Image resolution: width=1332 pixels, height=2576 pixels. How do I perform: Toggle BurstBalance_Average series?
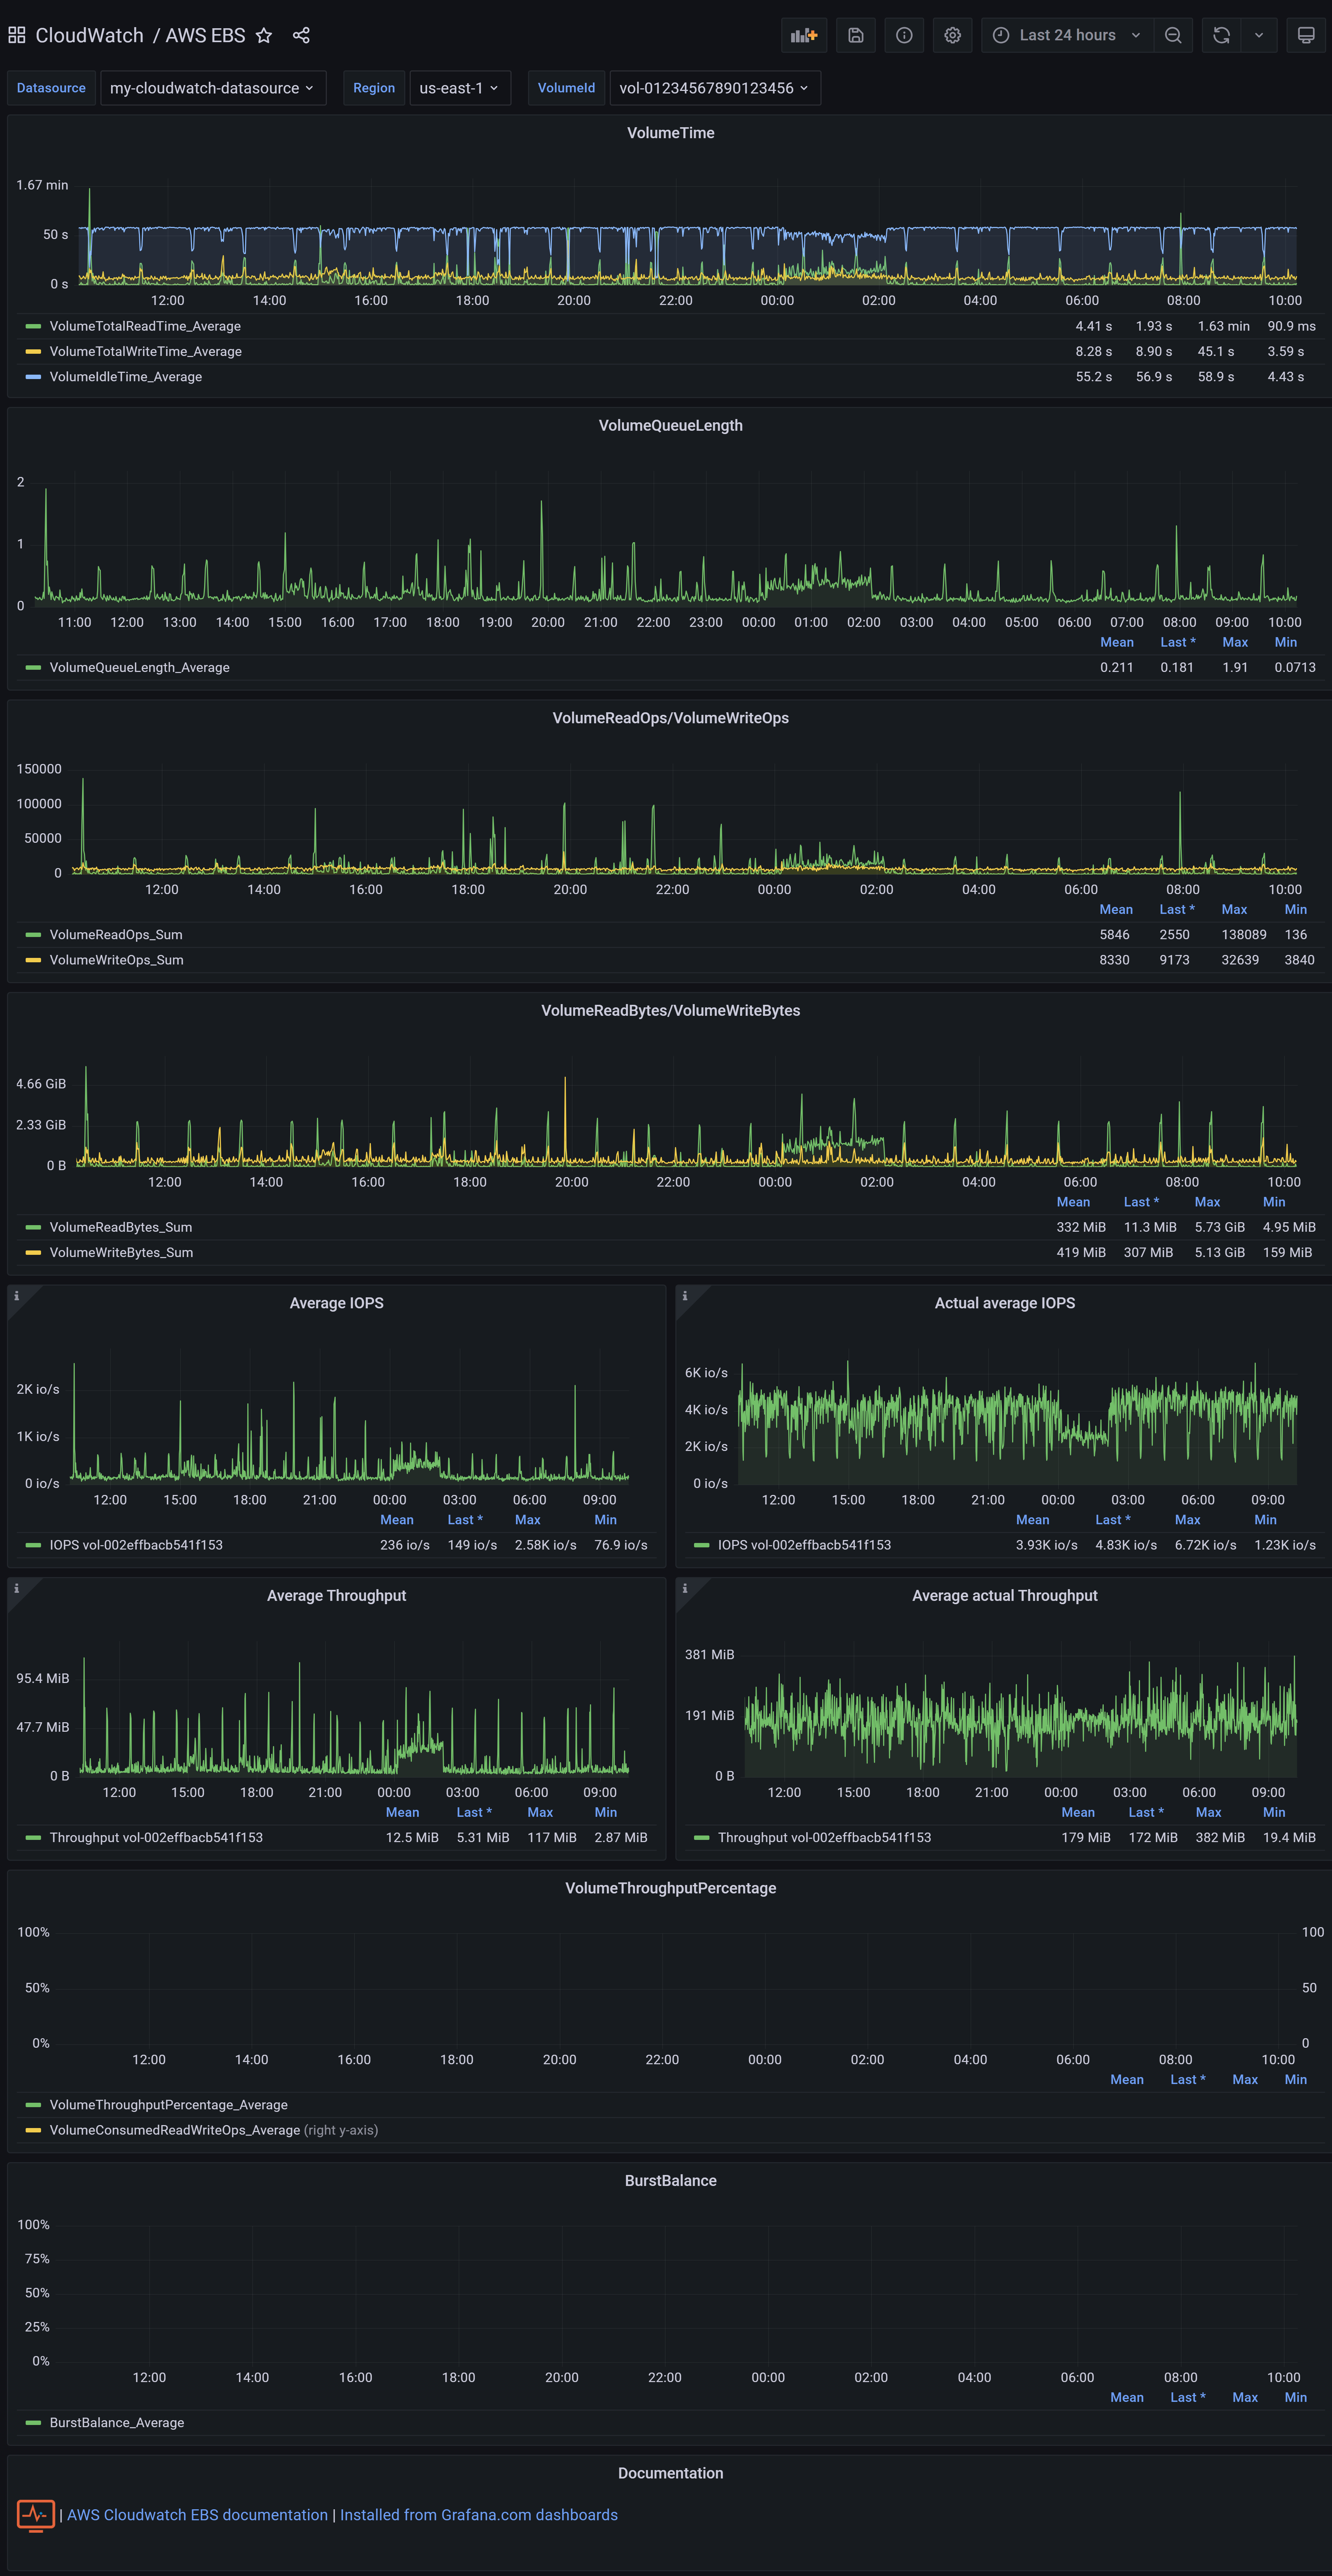click(x=117, y=2423)
